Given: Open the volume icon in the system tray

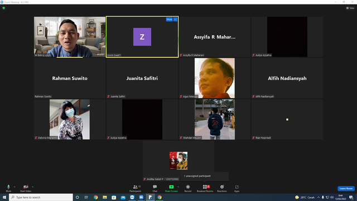Looking at the screenshot, I should (x=332, y=197).
